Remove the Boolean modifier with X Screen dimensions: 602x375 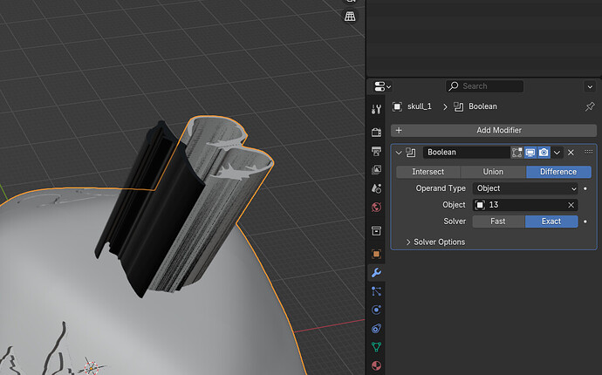click(x=571, y=153)
